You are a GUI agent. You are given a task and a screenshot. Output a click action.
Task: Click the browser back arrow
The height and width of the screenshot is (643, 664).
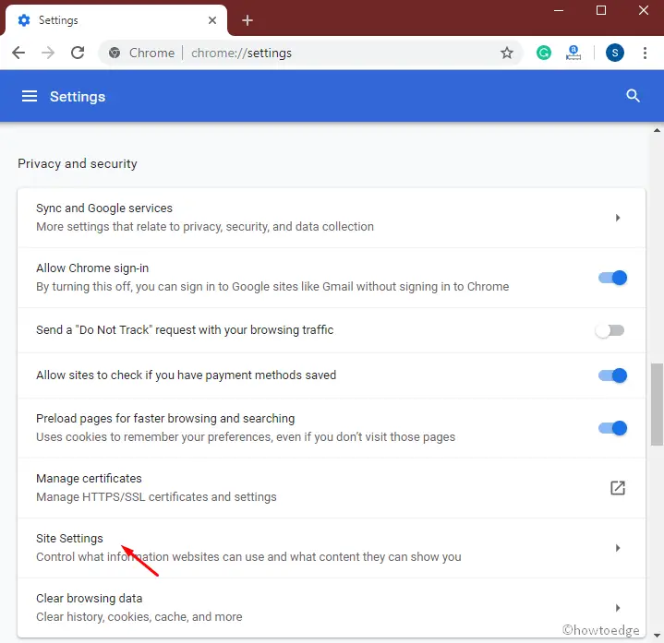pos(18,53)
